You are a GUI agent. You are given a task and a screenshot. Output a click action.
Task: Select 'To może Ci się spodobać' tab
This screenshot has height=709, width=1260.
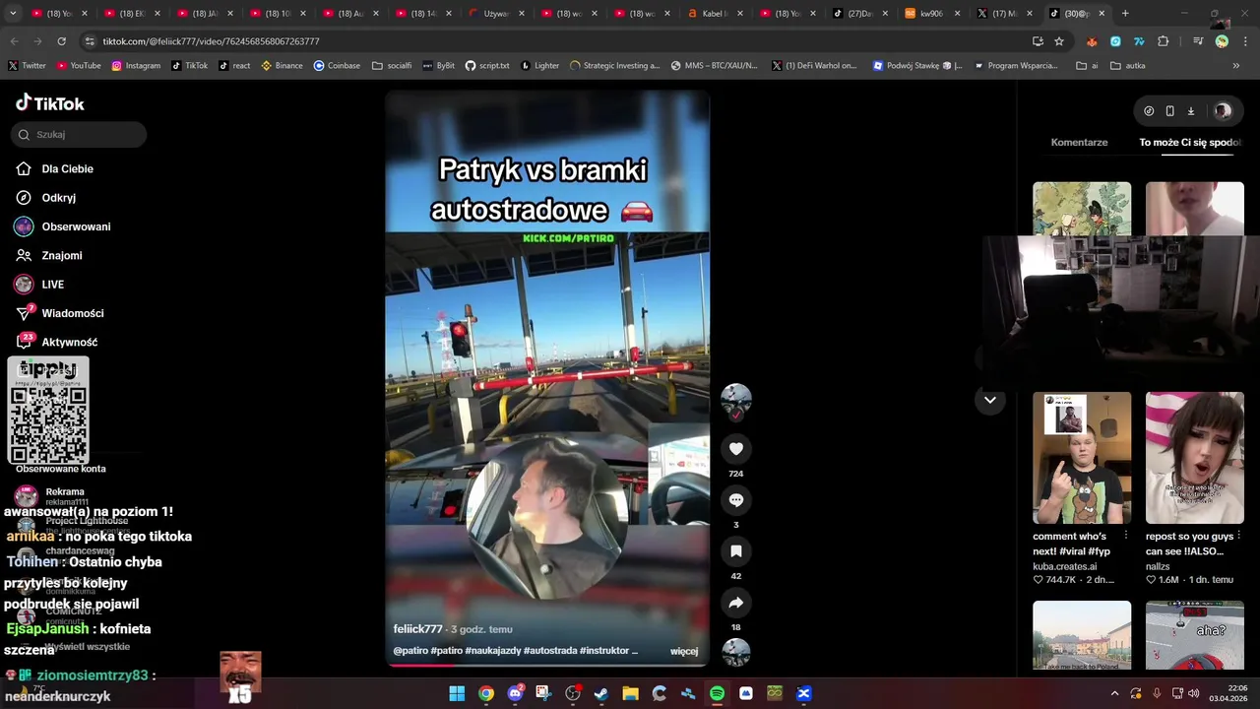(1191, 142)
